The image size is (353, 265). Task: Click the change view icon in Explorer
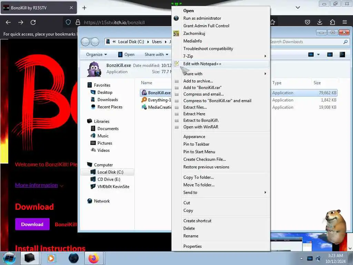[311, 55]
